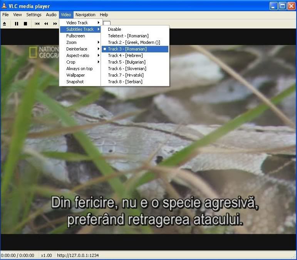
Task: Pick the Teletext Romanian subtitle track
Action: click(128, 36)
